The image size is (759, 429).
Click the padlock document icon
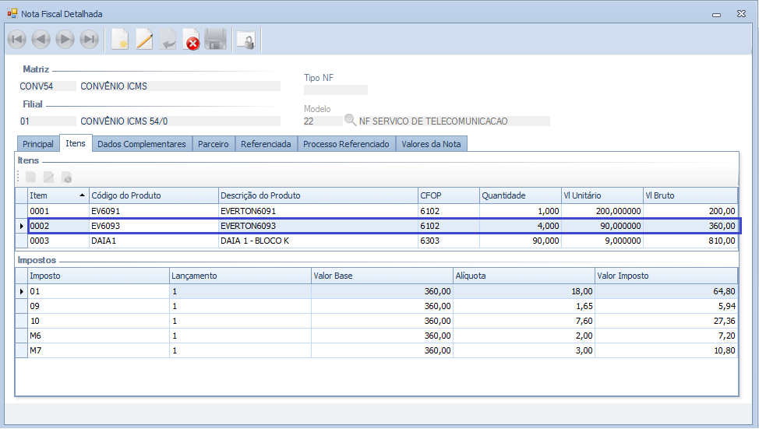(x=246, y=40)
